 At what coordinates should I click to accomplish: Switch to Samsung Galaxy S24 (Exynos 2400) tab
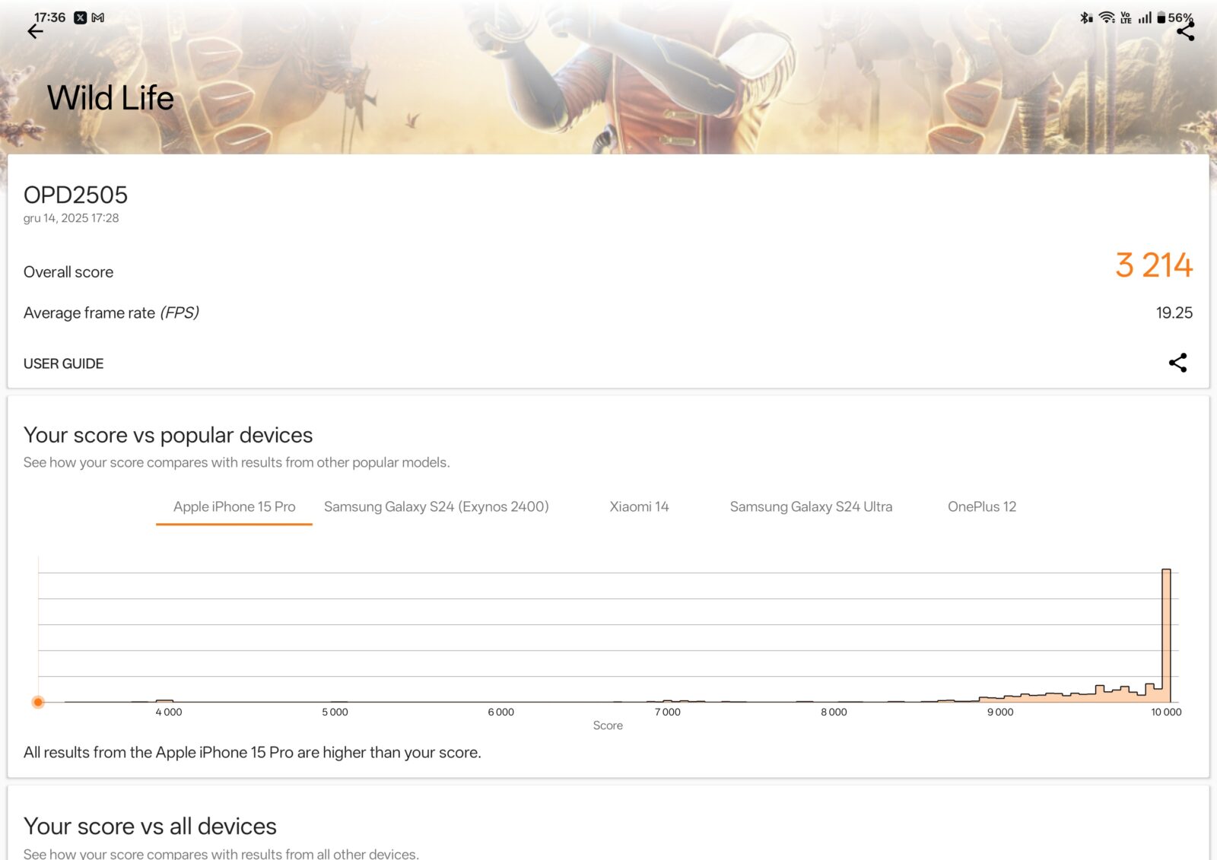[x=436, y=506]
